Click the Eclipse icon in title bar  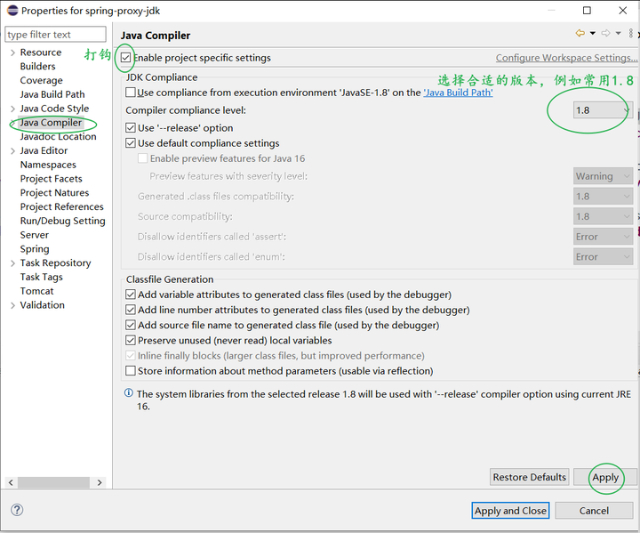pos(11,11)
